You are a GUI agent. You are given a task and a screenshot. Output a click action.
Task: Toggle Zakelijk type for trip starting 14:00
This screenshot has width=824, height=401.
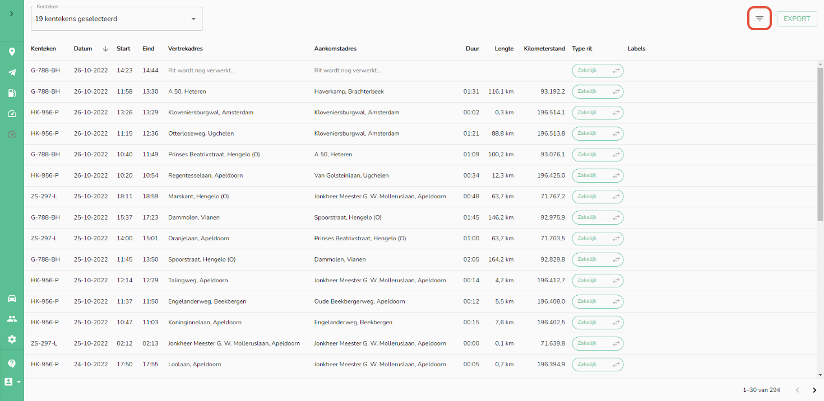pos(598,239)
